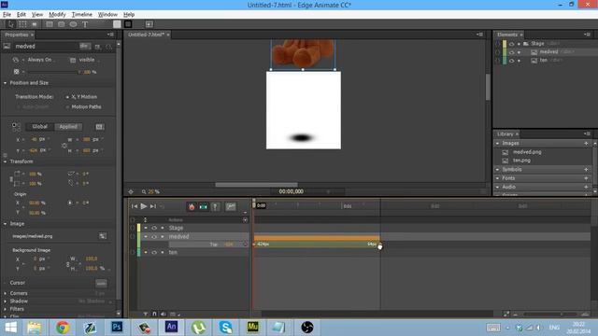Viewport: 598px width, 336px height.
Task: Toggle visibility eye for medved in timeline
Action: point(154,236)
